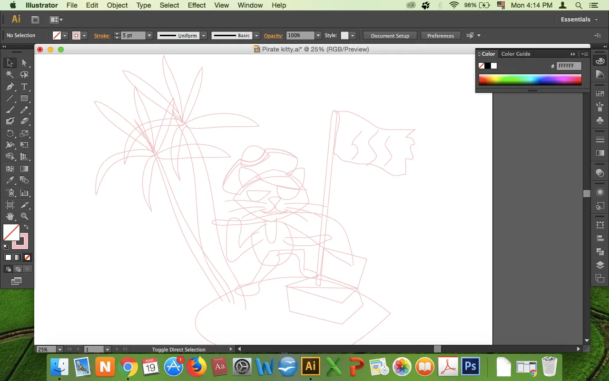The image size is (609, 381).
Task: Select the Shape Builder tool
Action: 10,157
